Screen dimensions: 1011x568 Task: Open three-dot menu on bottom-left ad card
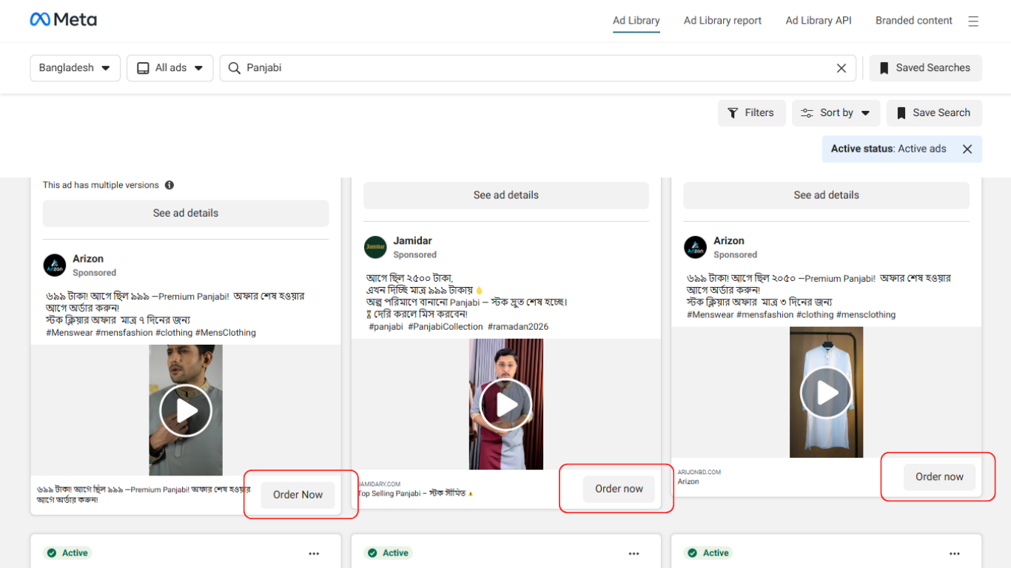pos(314,553)
